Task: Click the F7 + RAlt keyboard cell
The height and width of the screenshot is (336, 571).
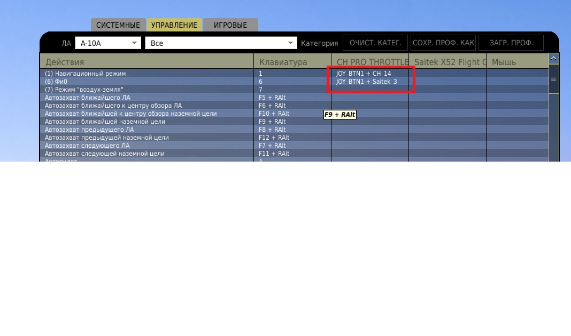Action: click(x=292, y=145)
